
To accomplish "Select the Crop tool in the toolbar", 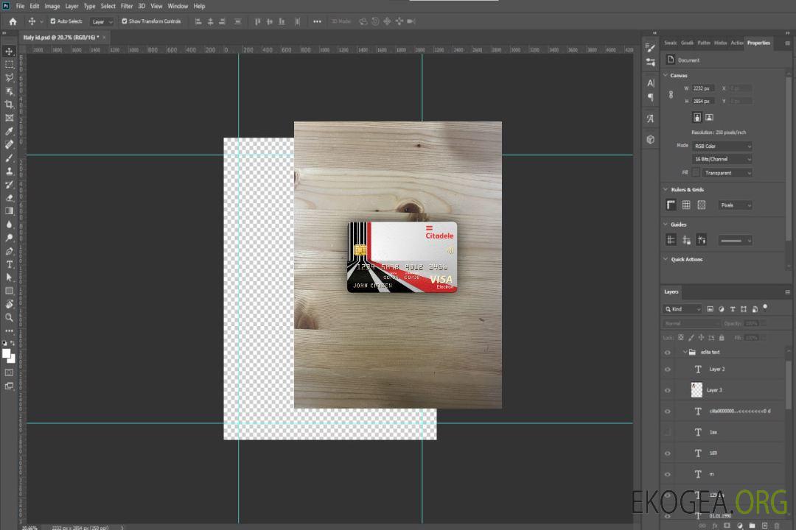I will (10, 105).
